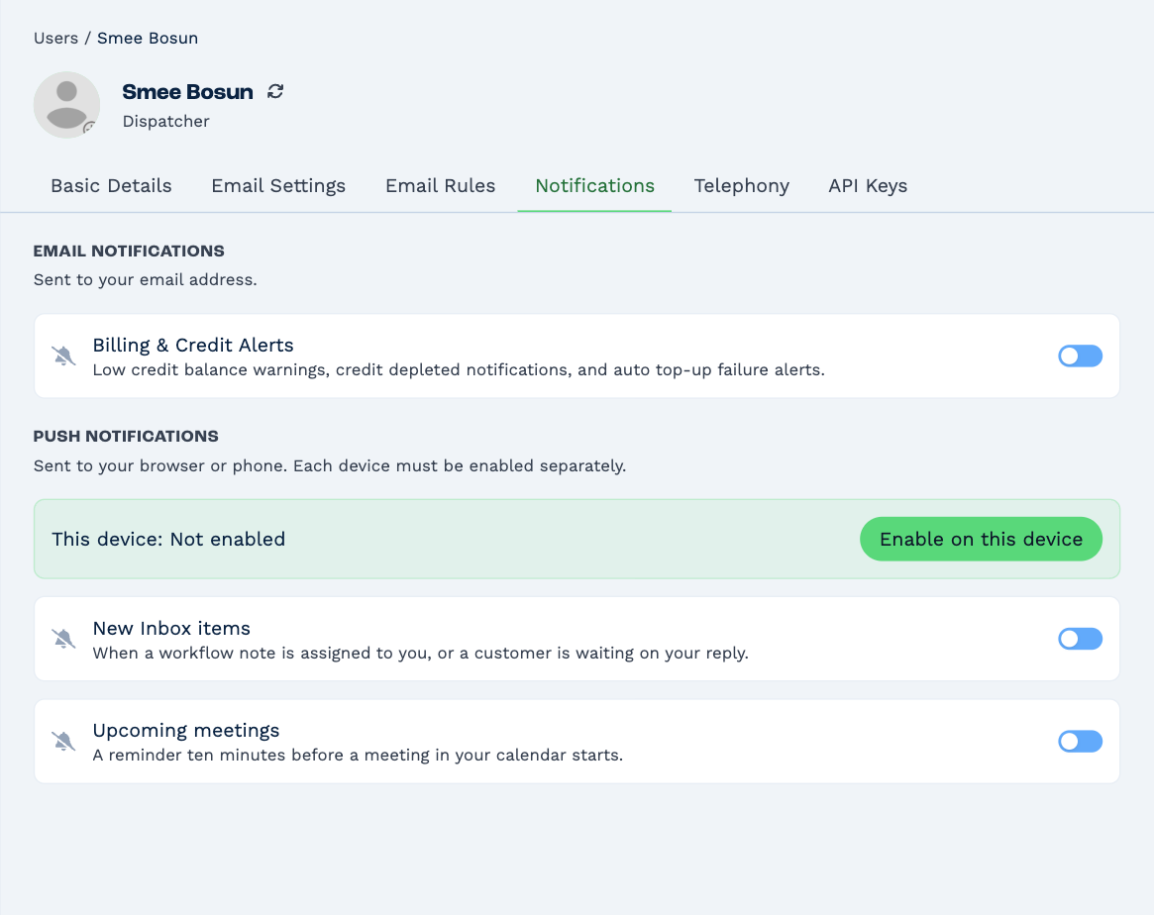Switch to the Email Settings tab
Image resolution: width=1154 pixels, height=915 pixels.
[278, 186]
